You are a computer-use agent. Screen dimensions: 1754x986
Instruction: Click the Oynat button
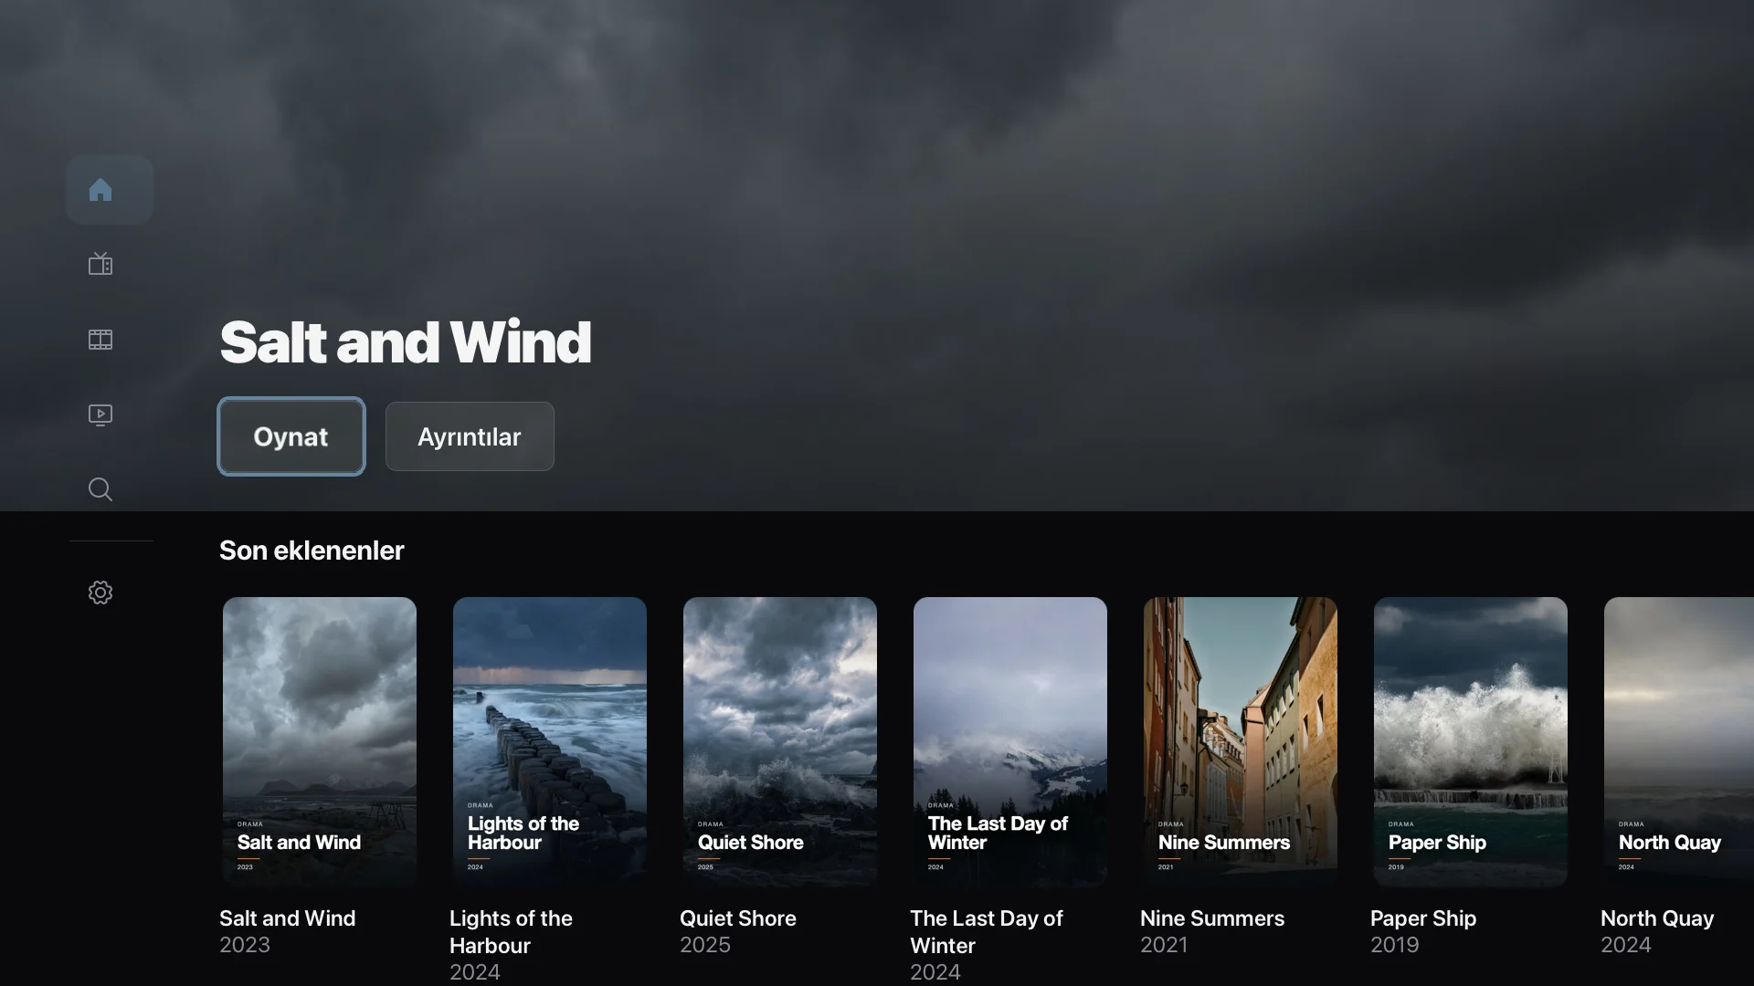pos(291,436)
